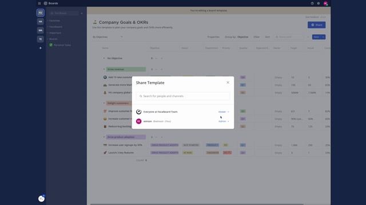Image resolution: width=366 pixels, height=205 pixels.
Task: Click the Drive product adoption purple label
Action: (126, 137)
